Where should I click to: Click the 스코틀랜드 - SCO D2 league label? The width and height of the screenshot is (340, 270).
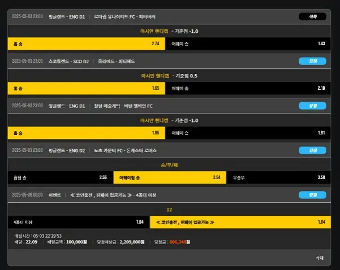69,61
